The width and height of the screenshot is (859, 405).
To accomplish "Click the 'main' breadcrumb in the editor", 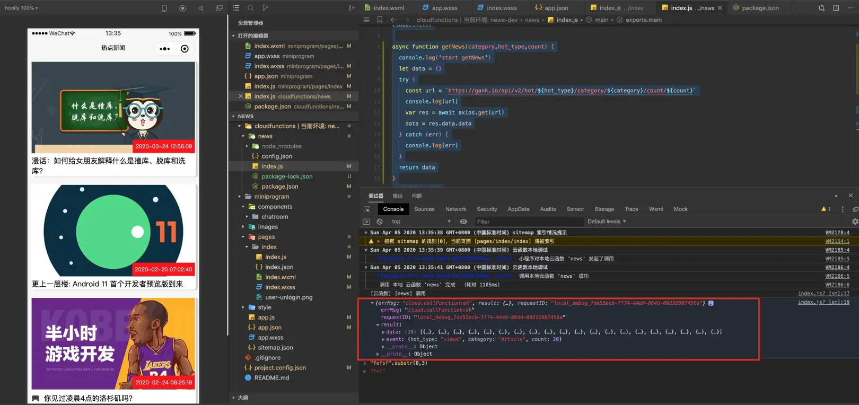I will point(601,20).
